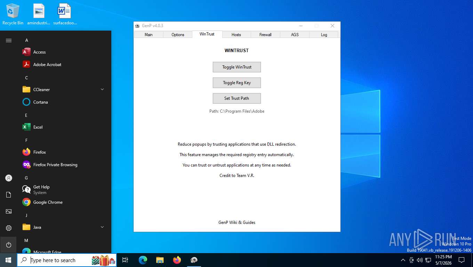Select the surfacedoo Word document on desktop
This screenshot has height=267, width=473.
[65, 15]
